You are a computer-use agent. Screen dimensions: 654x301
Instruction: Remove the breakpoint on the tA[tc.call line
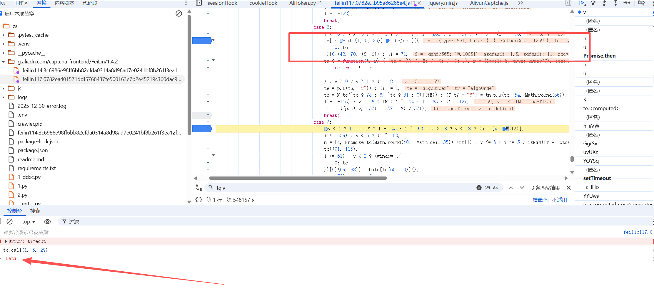(x=202, y=41)
